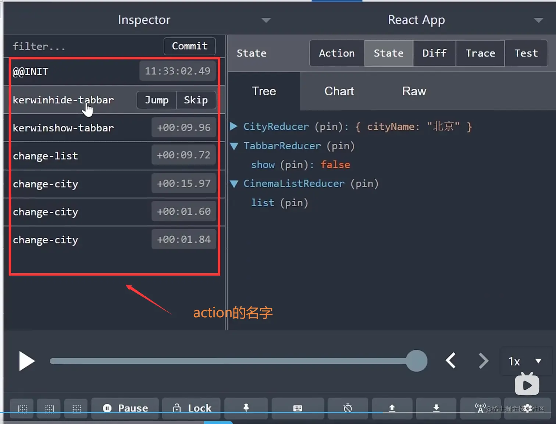556x424 pixels.
Task: Switch to the Test tab
Action: 526,53
